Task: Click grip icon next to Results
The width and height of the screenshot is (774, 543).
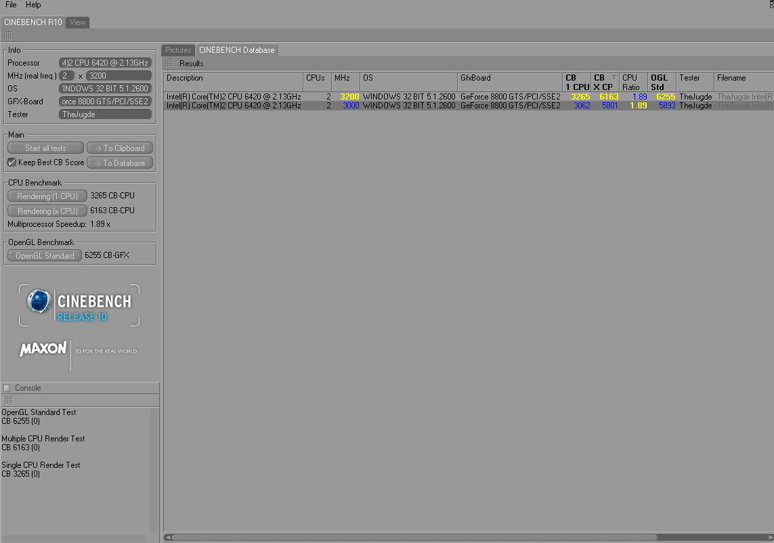Action: [x=169, y=63]
